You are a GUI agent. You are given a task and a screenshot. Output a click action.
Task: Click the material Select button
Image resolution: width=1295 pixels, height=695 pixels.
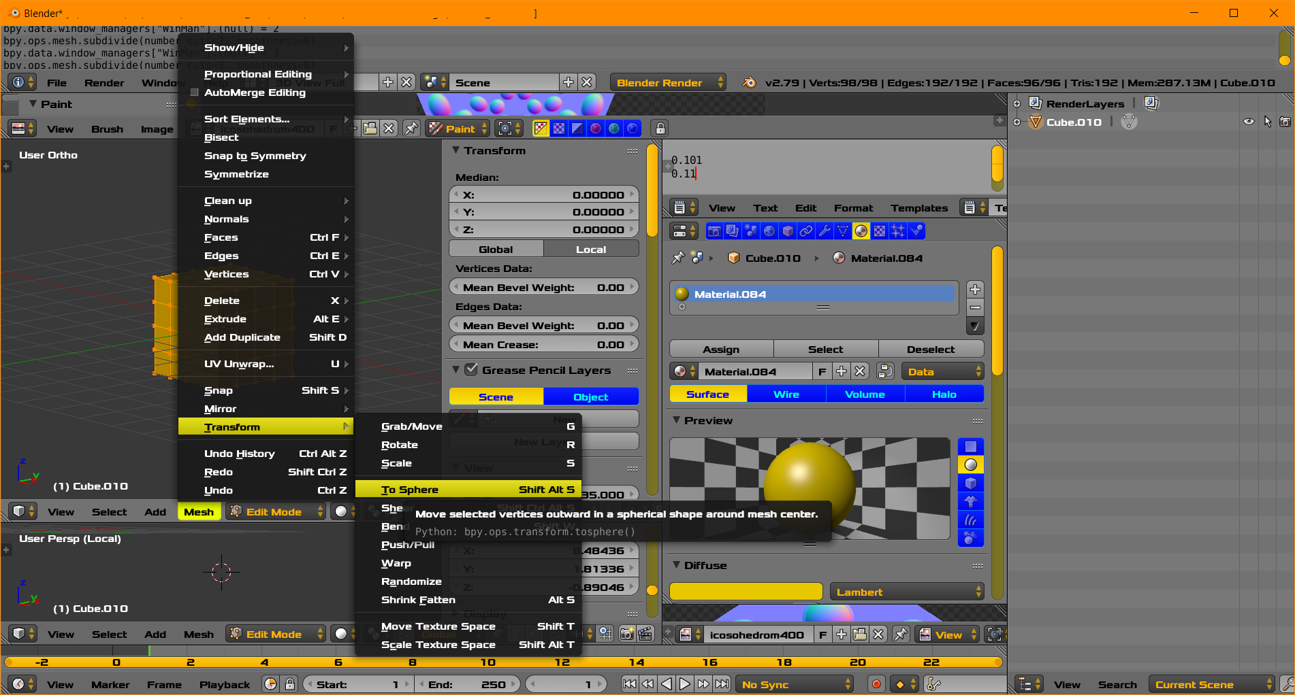(x=826, y=349)
